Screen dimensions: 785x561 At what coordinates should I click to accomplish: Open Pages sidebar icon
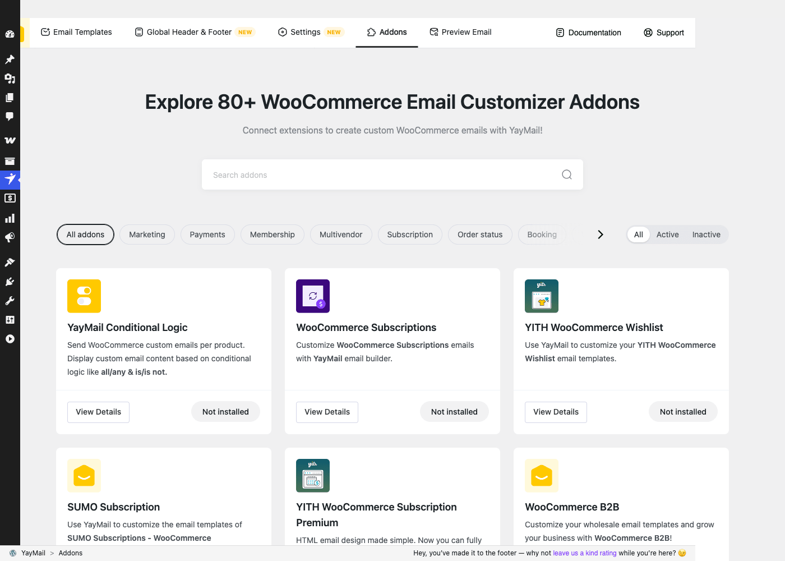[x=10, y=98]
